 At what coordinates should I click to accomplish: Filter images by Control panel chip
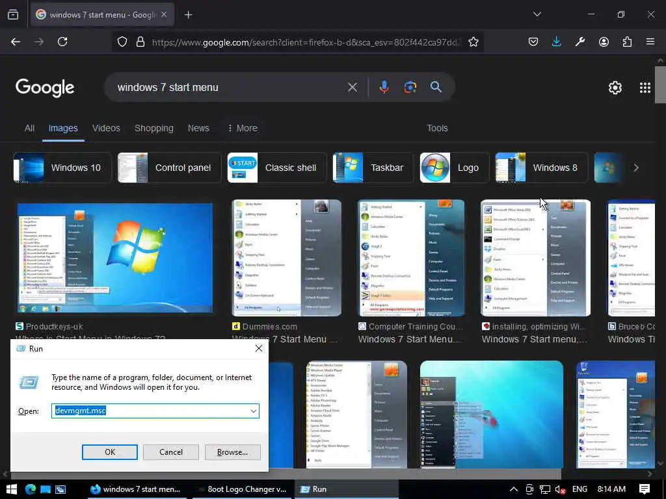pos(169,168)
